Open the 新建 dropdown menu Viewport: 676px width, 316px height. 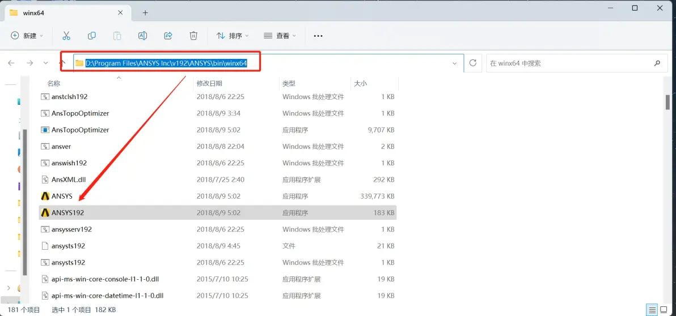[x=27, y=36]
